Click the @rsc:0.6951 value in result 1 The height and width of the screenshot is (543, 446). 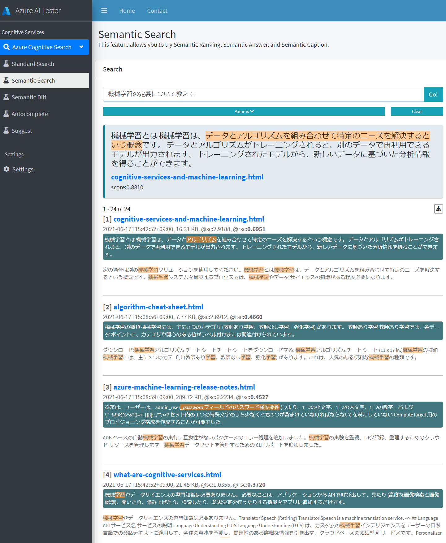(249, 229)
